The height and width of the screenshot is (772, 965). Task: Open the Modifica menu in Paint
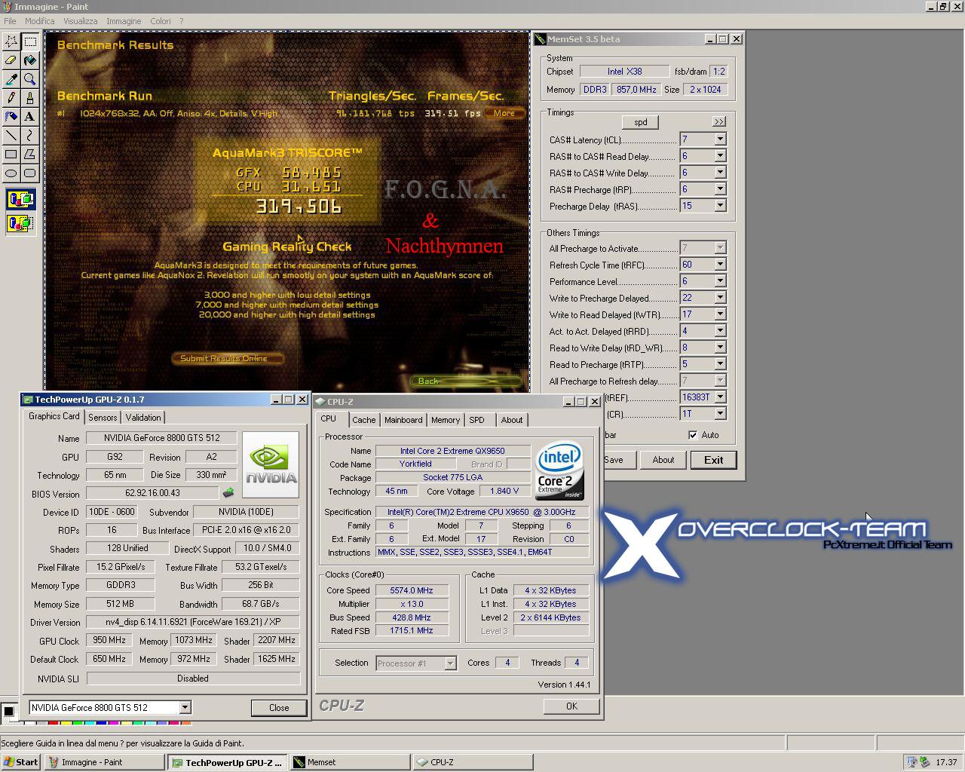pos(40,21)
